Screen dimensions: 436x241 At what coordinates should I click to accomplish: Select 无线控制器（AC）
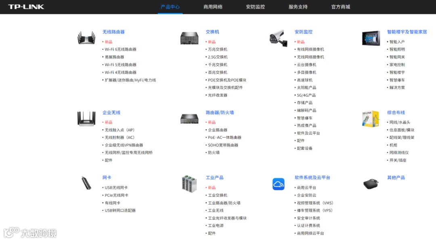click(x=120, y=137)
